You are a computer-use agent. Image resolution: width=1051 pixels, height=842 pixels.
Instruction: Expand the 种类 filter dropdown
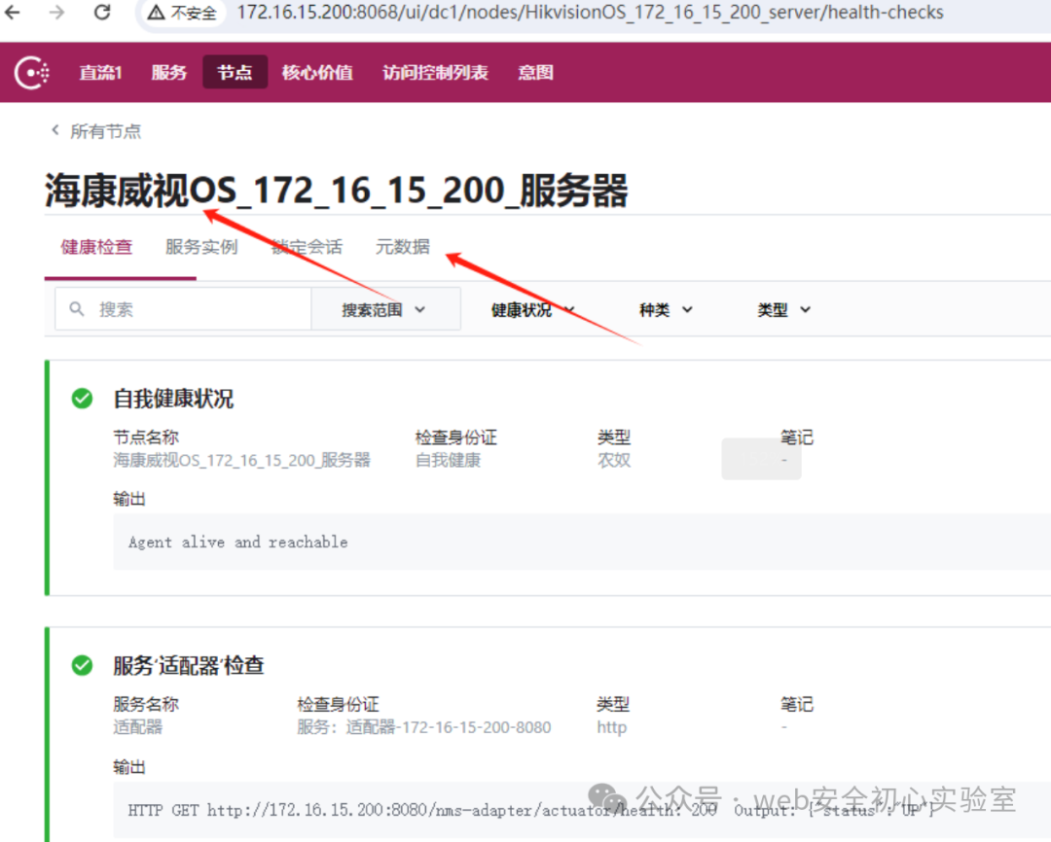point(666,309)
